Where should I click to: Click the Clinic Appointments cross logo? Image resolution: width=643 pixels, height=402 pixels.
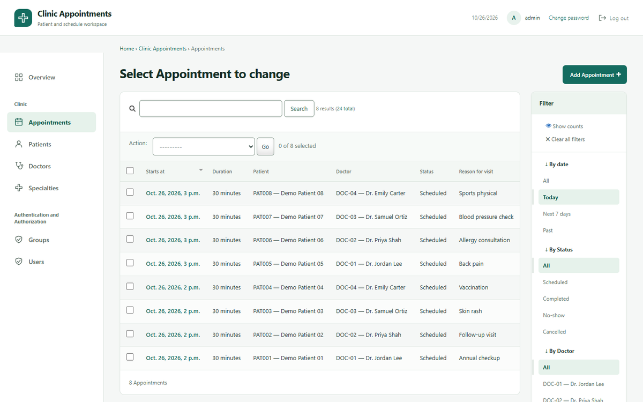pyautogui.click(x=23, y=18)
